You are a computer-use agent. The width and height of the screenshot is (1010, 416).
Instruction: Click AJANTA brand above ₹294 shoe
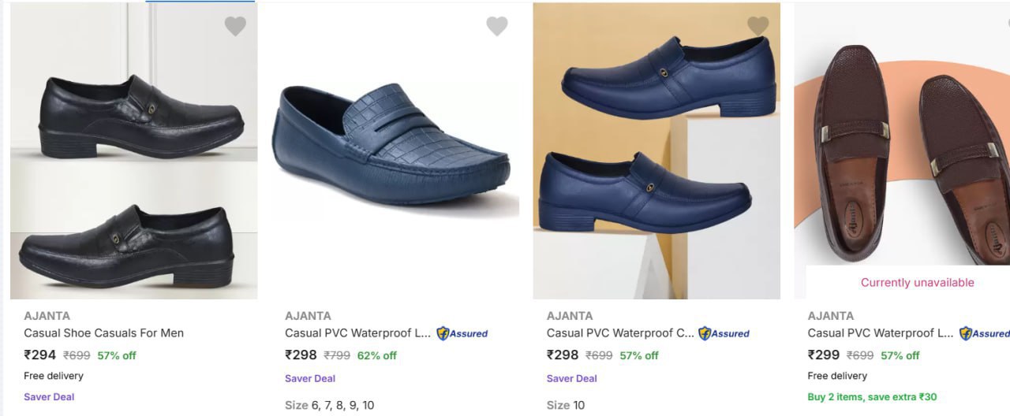(47, 316)
